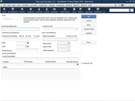Click the Cost amount field

(23, 47)
